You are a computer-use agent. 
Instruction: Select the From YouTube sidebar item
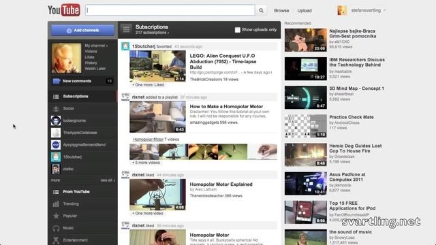[x=82, y=192]
